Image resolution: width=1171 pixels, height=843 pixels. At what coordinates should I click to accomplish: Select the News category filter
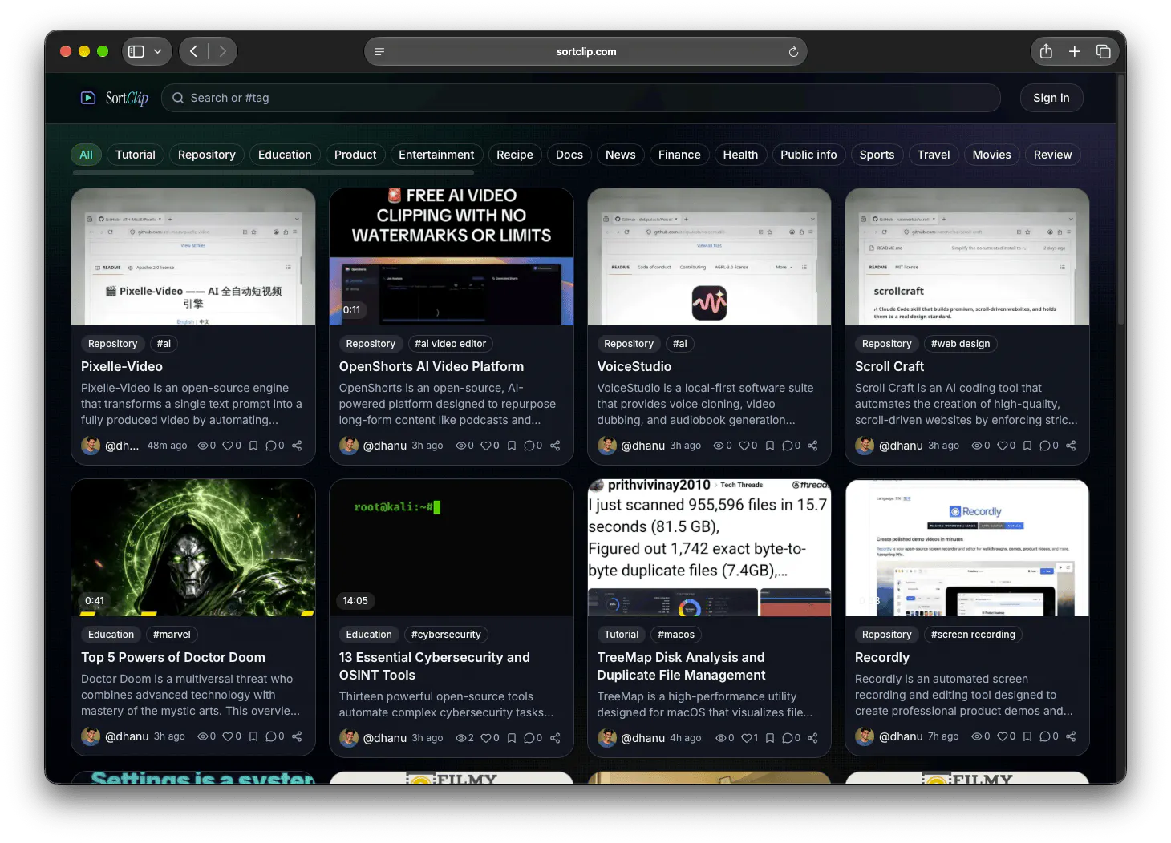(621, 155)
